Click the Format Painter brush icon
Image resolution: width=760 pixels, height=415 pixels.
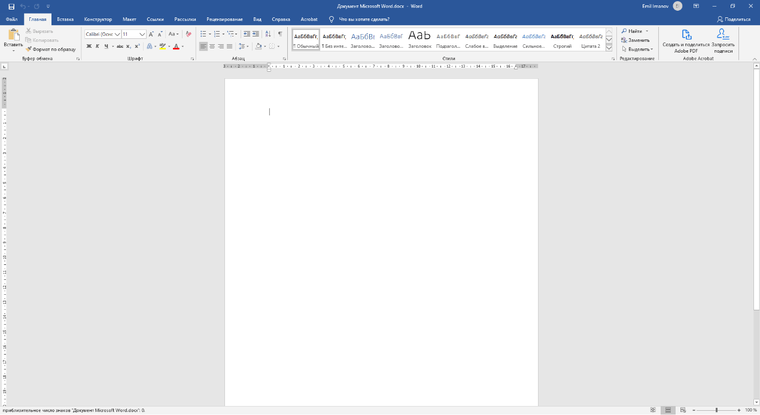click(x=29, y=49)
